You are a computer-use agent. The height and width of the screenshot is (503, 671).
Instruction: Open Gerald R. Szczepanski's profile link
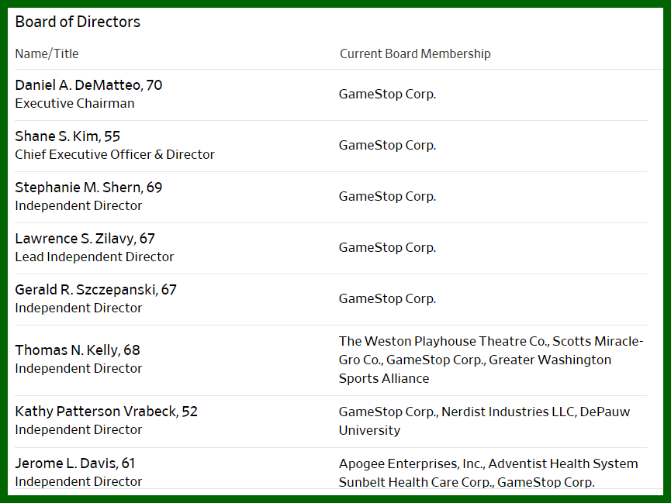(86, 290)
